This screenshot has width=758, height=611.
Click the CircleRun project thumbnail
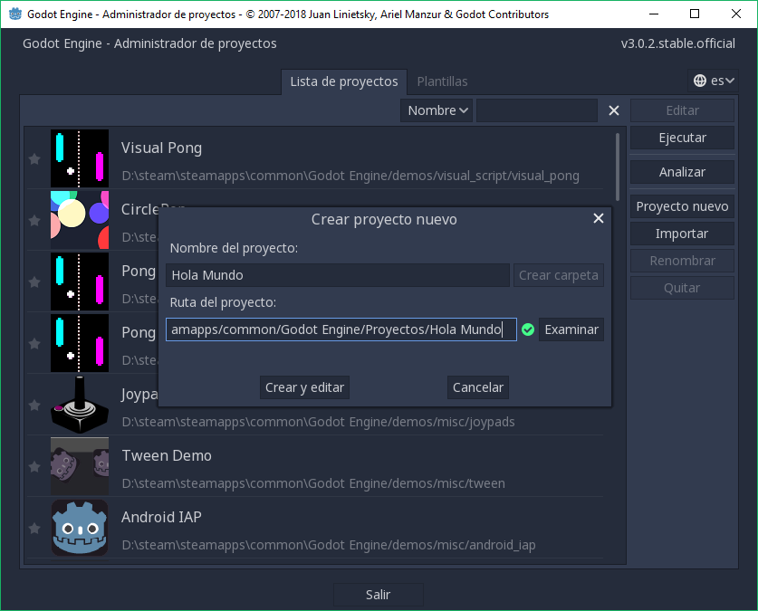click(80, 220)
